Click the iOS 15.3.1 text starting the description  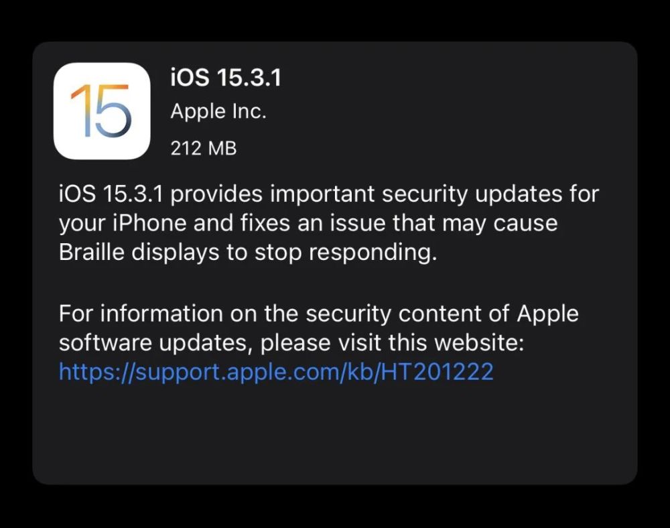coord(111,194)
